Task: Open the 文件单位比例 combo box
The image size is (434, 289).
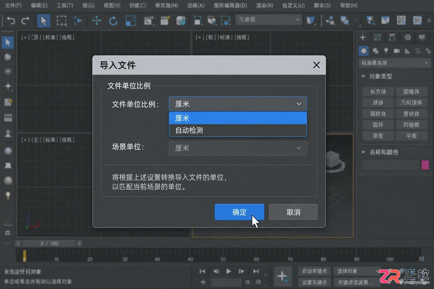Action: (238, 104)
